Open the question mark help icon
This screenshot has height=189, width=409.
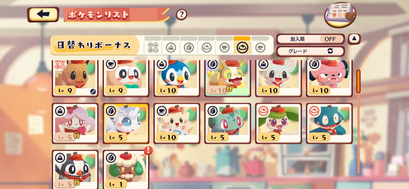click(x=181, y=14)
